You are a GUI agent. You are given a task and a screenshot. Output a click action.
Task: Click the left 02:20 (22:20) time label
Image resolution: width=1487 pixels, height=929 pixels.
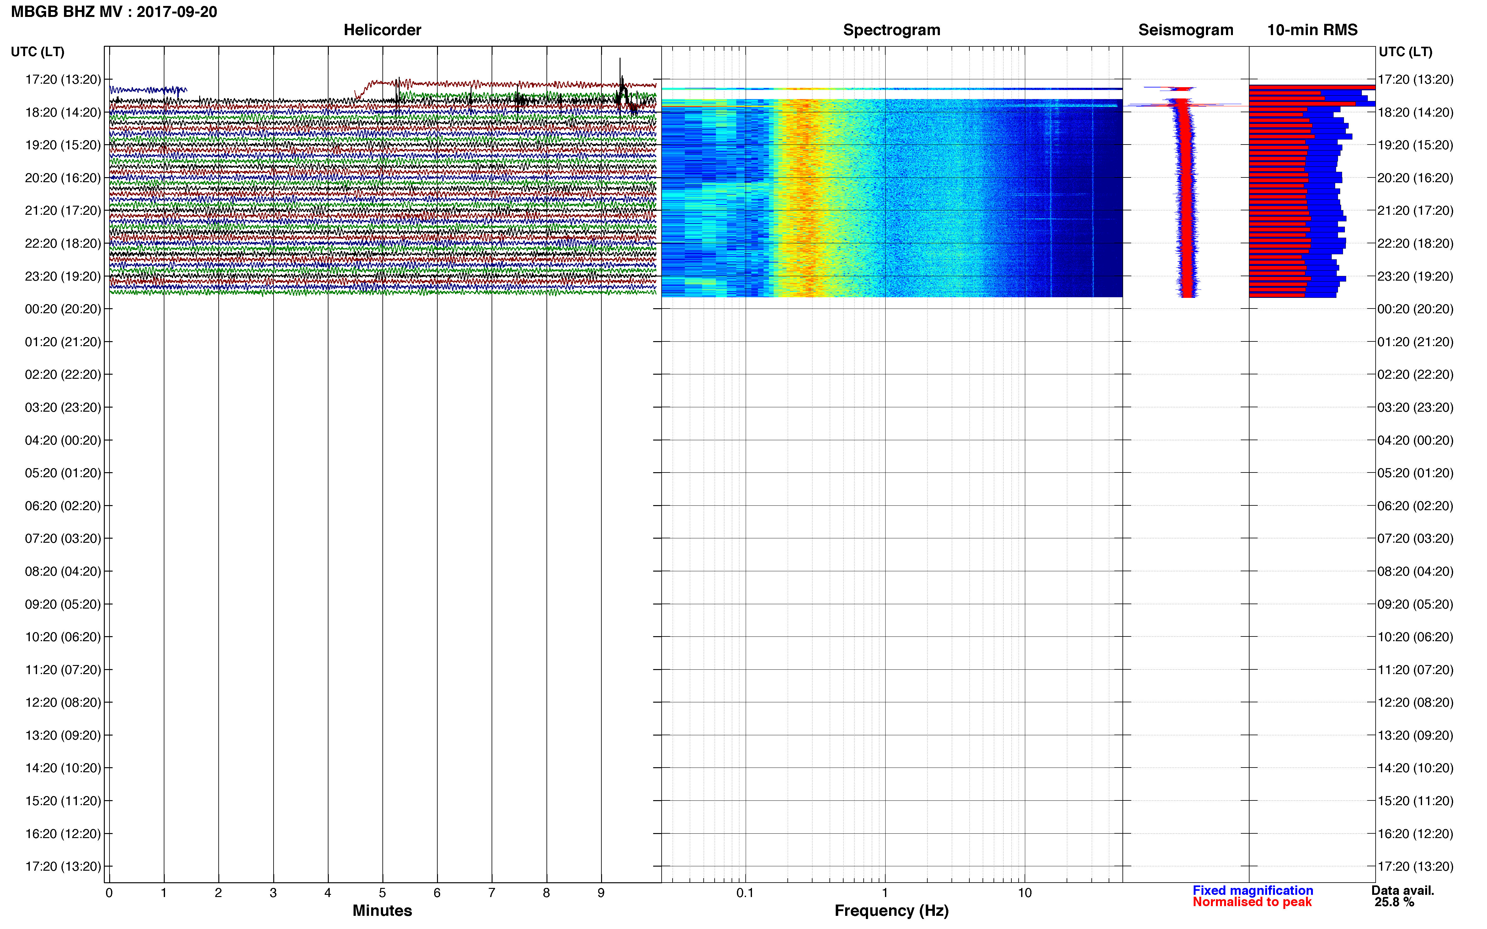pos(63,374)
